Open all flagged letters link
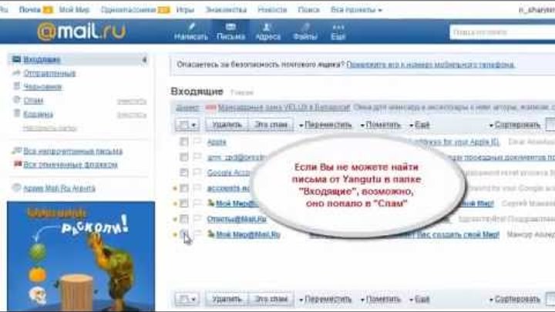Image resolution: width=555 pixels, height=312 pixels. pos(70,165)
